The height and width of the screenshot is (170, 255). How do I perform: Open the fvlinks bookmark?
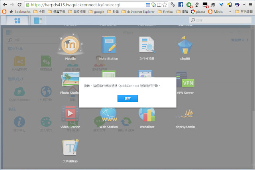[216, 12]
